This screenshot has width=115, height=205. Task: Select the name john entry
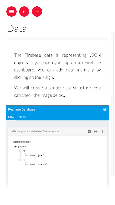(37, 156)
